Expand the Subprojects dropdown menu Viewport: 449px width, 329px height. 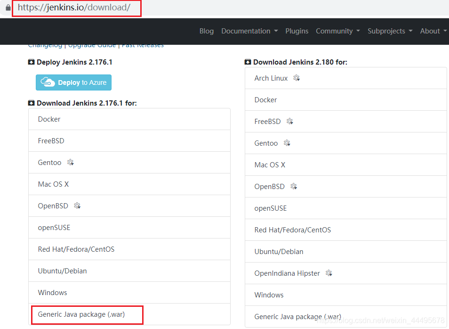click(x=390, y=31)
